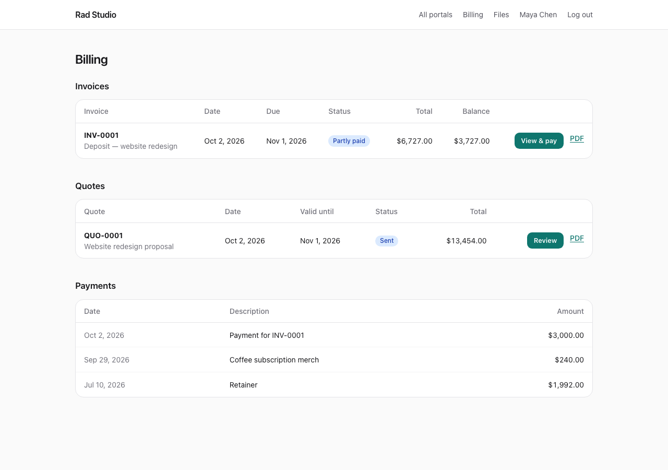Click the INV-0001 invoice number
This screenshot has height=470, width=668.
coord(101,135)
